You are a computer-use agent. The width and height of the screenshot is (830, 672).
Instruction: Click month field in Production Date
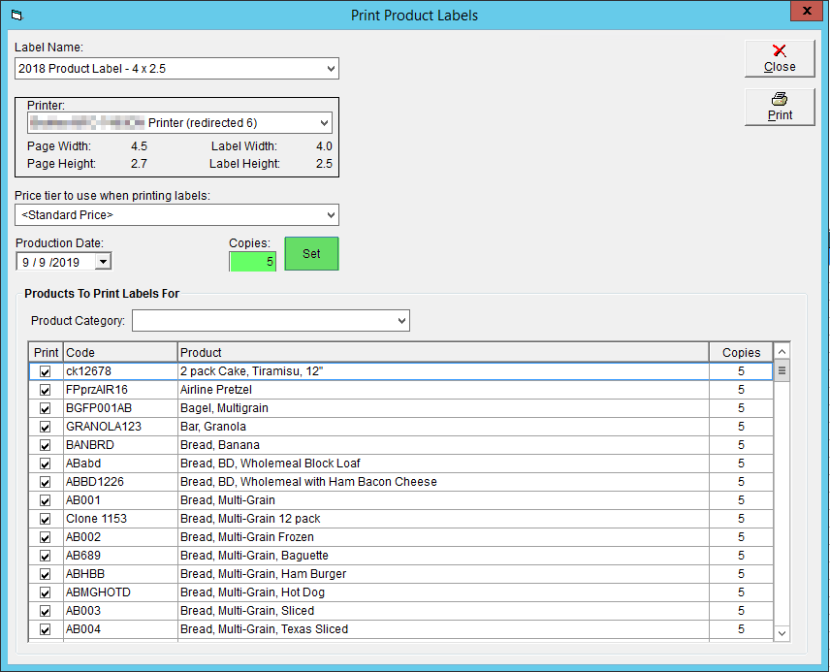pos(25,262)
